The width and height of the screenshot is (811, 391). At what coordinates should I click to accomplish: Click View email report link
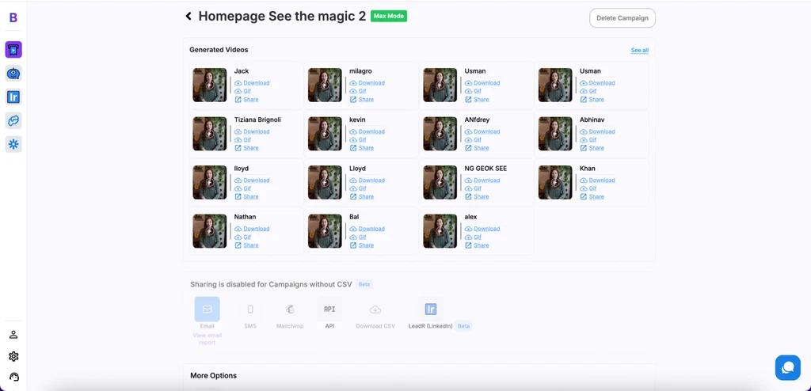(207, 339)
